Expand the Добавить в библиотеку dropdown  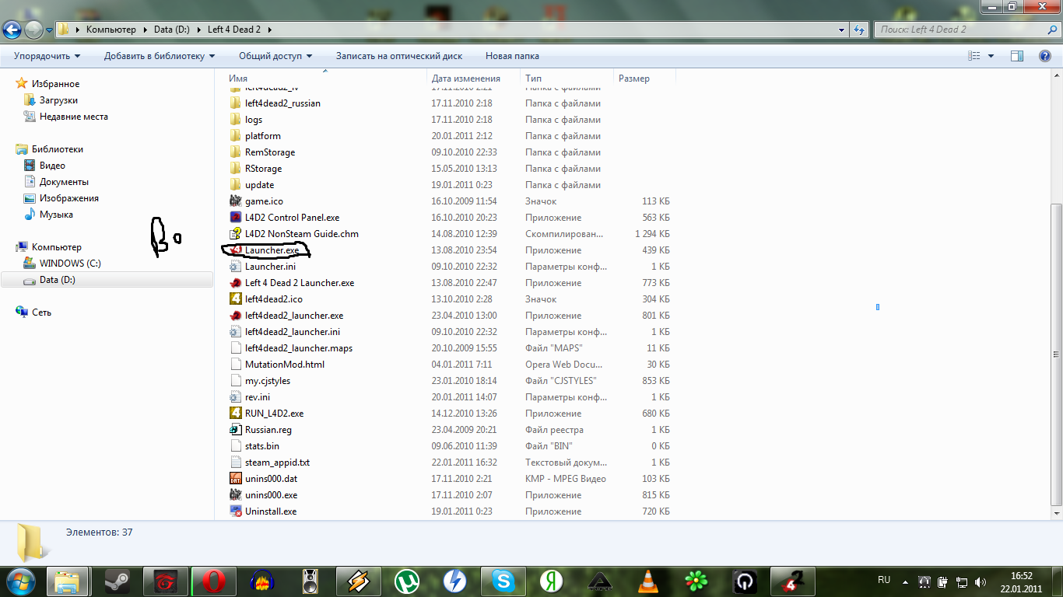point(160,56)
